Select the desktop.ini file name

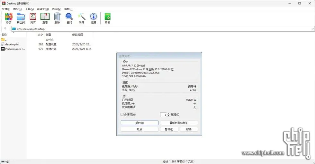(12, 44)
